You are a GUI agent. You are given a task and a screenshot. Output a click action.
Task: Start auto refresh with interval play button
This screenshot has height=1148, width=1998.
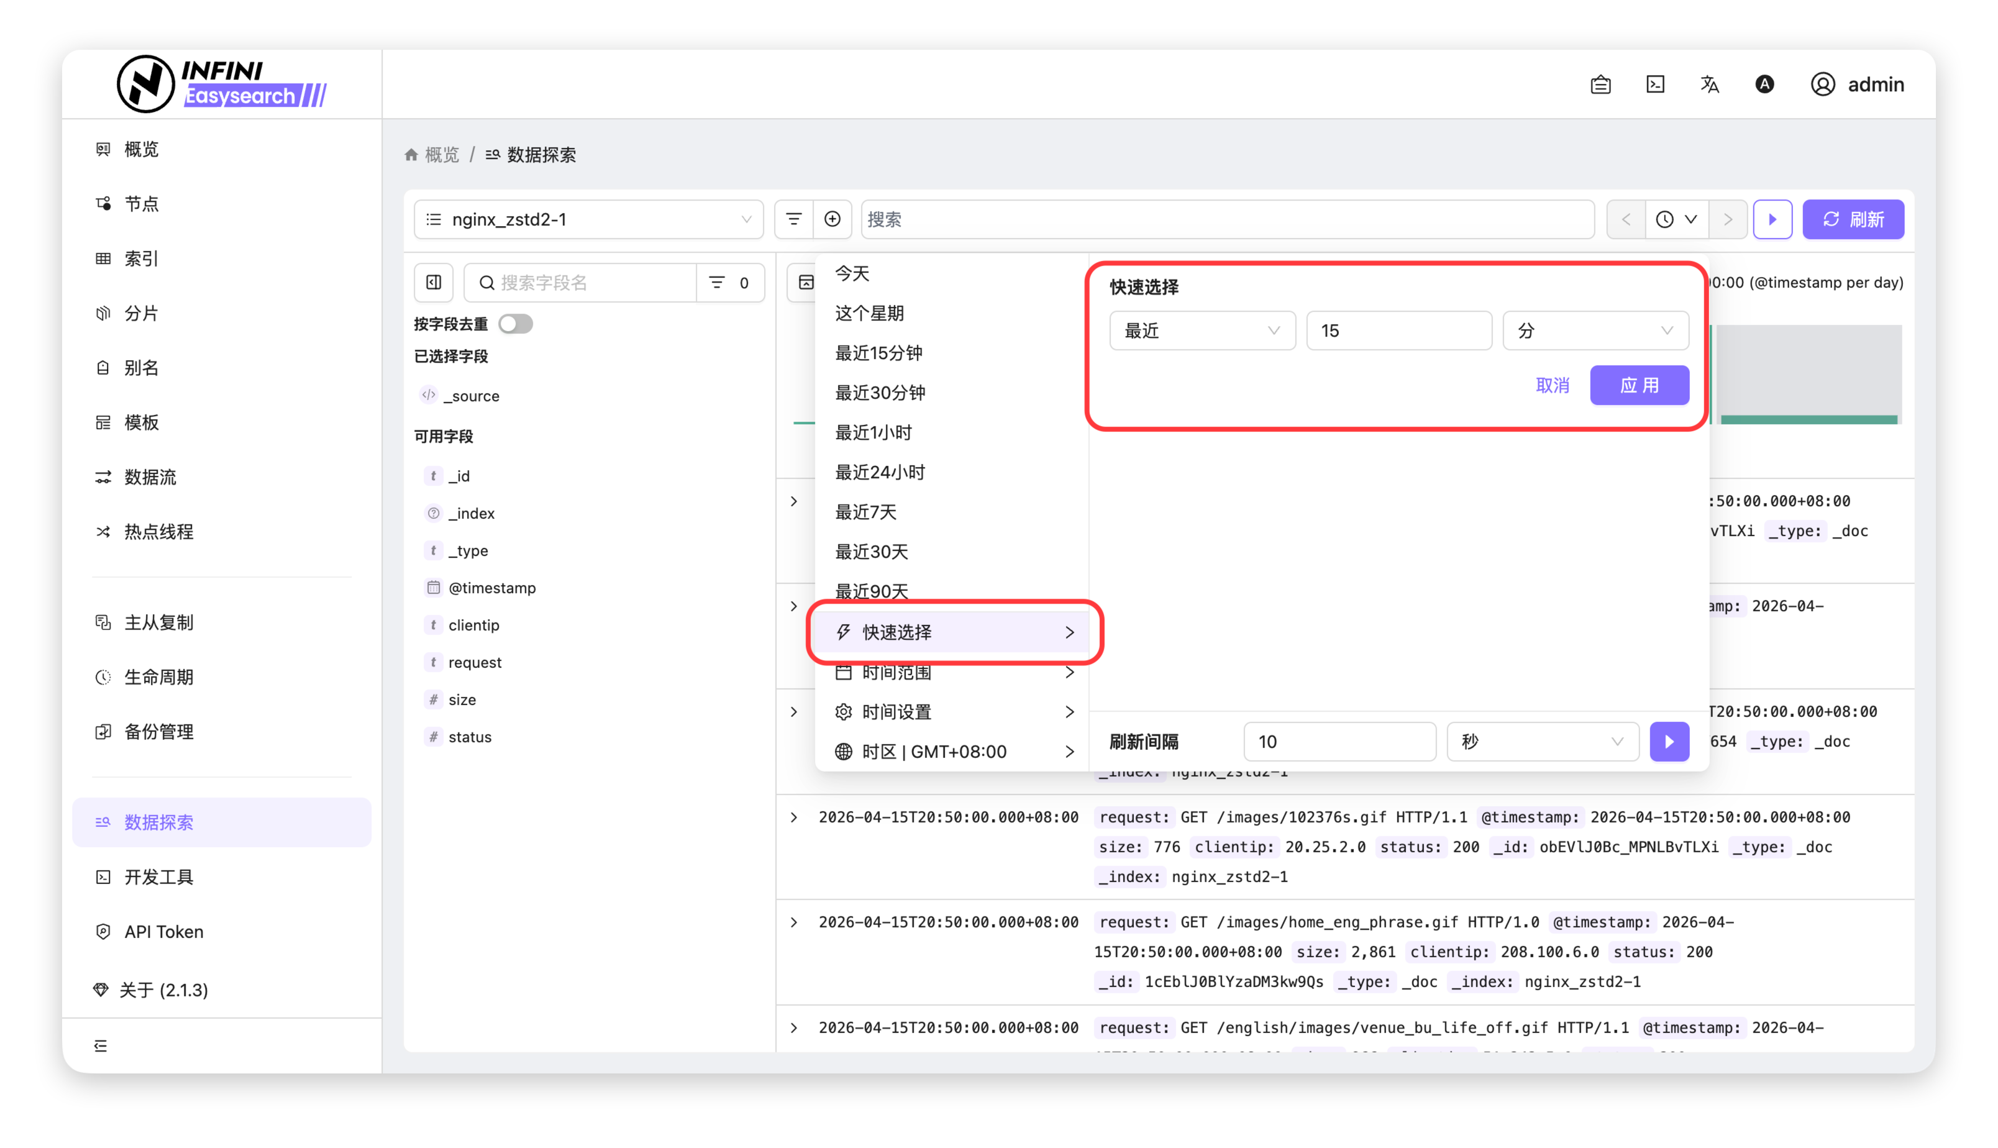point(1669,741)
